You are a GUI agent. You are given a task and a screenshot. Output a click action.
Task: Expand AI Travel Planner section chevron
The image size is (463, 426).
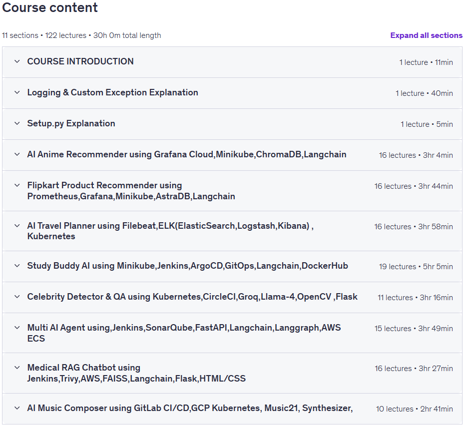pyautogui.click(x=17, y=226)
